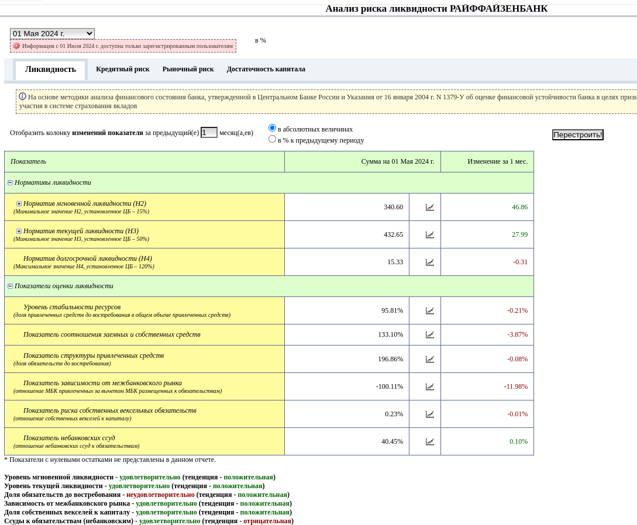
Task: Open chart for Норматив текущей ликвидности (Н3)
Action: pyautogui.click(x=430, y=234)
